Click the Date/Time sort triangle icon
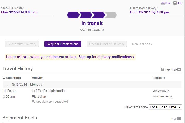 4,78
